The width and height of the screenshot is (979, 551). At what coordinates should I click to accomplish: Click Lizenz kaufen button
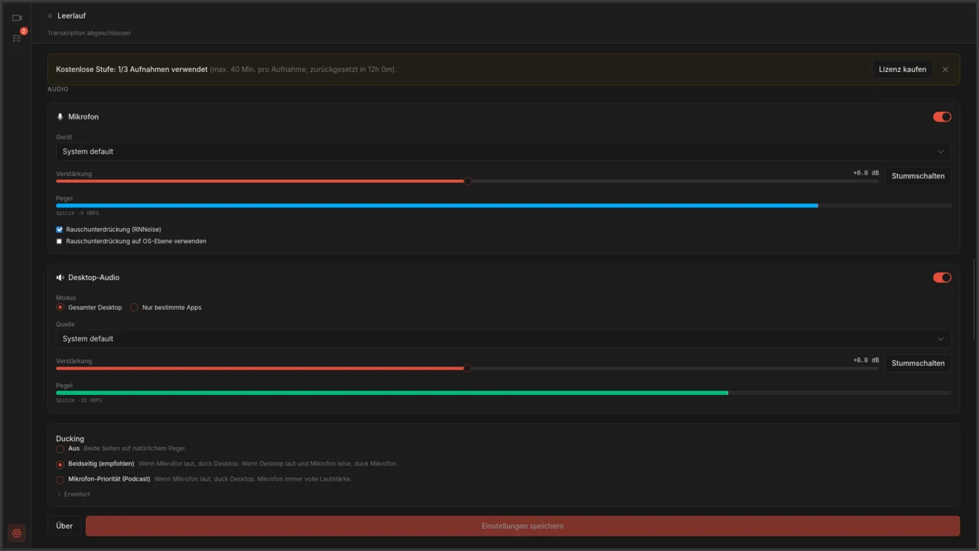pyautogui.click(x=903, y=70)
